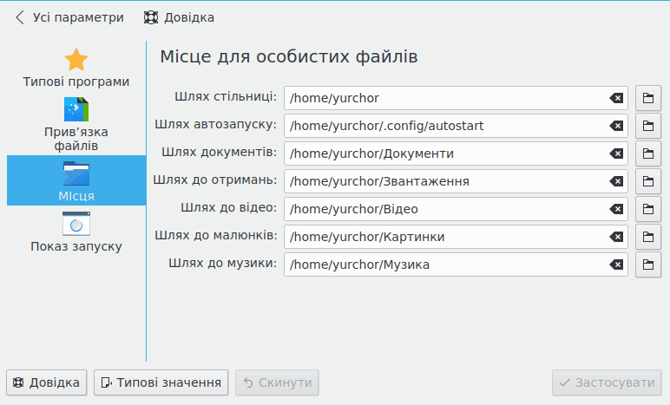This screenshot has width=670, height=405.
Task: Clear the downloads path text
Action: click(x=616, y=181)
